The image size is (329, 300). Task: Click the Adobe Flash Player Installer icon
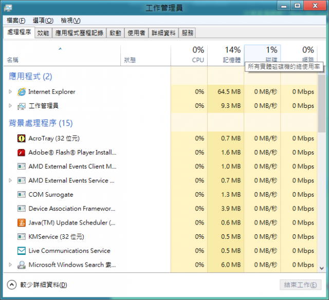click(x=22, y=153)
